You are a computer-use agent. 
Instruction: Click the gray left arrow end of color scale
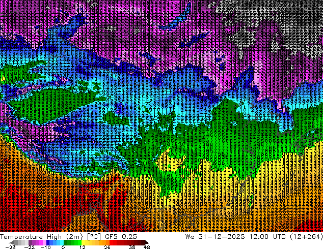pos(12,242)
